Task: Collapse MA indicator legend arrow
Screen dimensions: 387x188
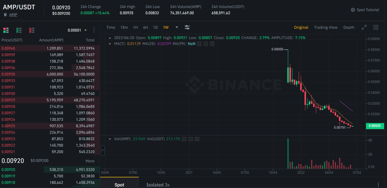Action: coord(110,44)
